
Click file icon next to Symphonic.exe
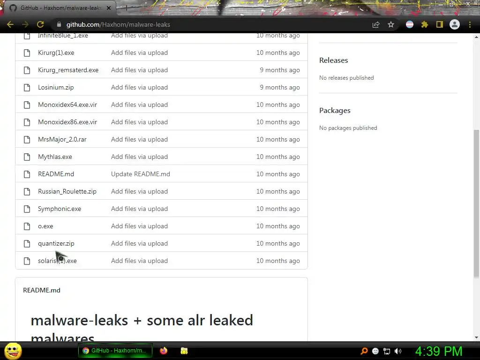click(27, 209)
